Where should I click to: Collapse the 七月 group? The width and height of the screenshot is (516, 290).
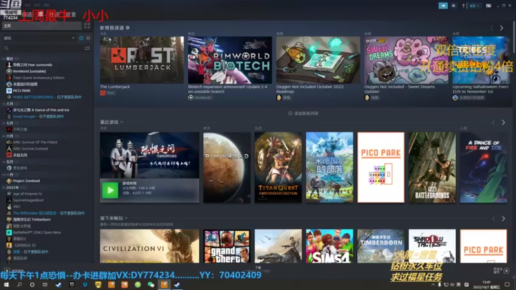[x=4, y=123]
